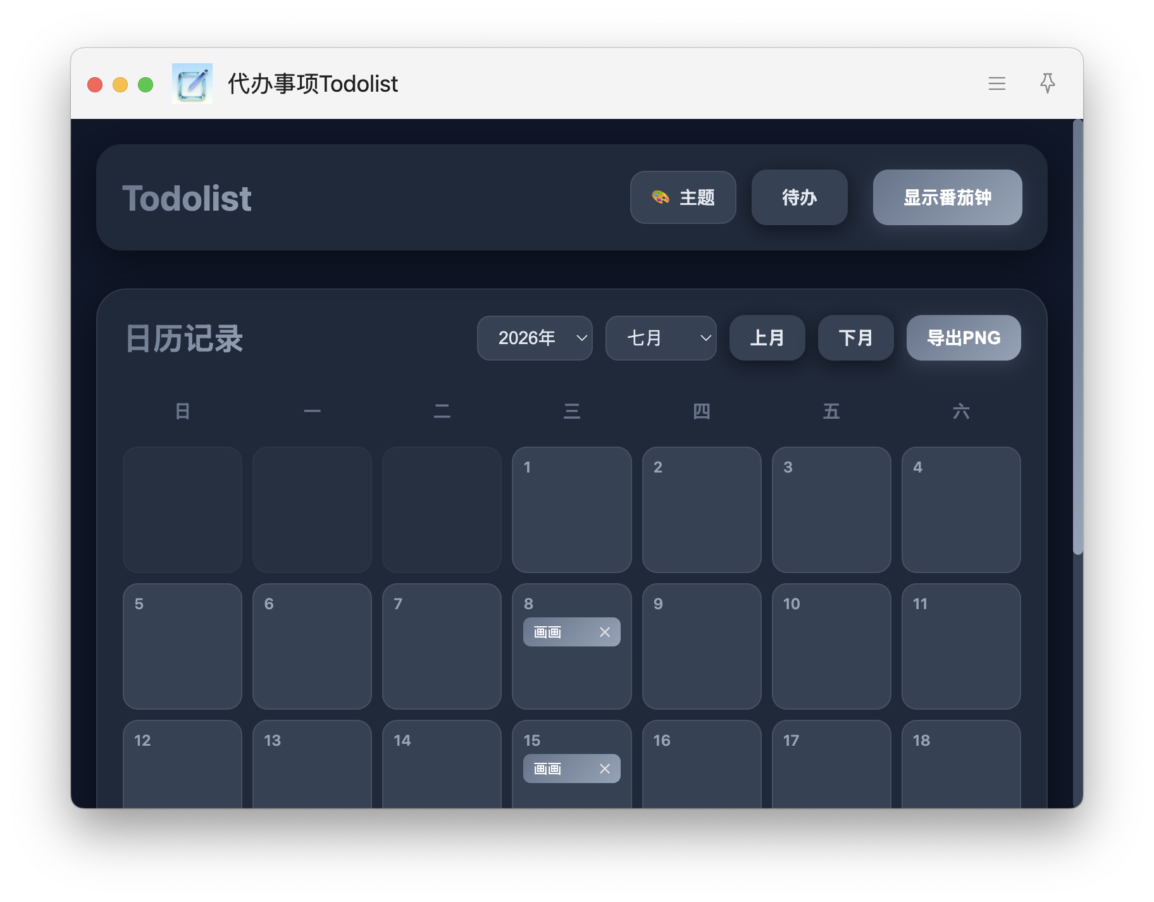1154x902 pixels.
Task: Go to previous month with 上月
Action: (767, 338)
